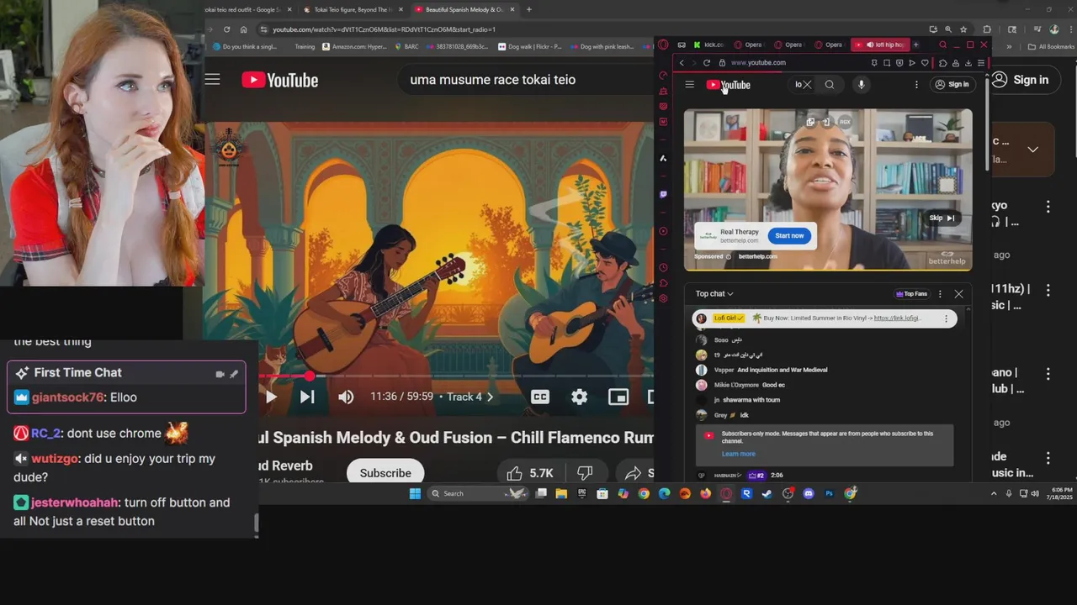Reload the Chrome page
The image size is (1077, 605).
(226, 29)
